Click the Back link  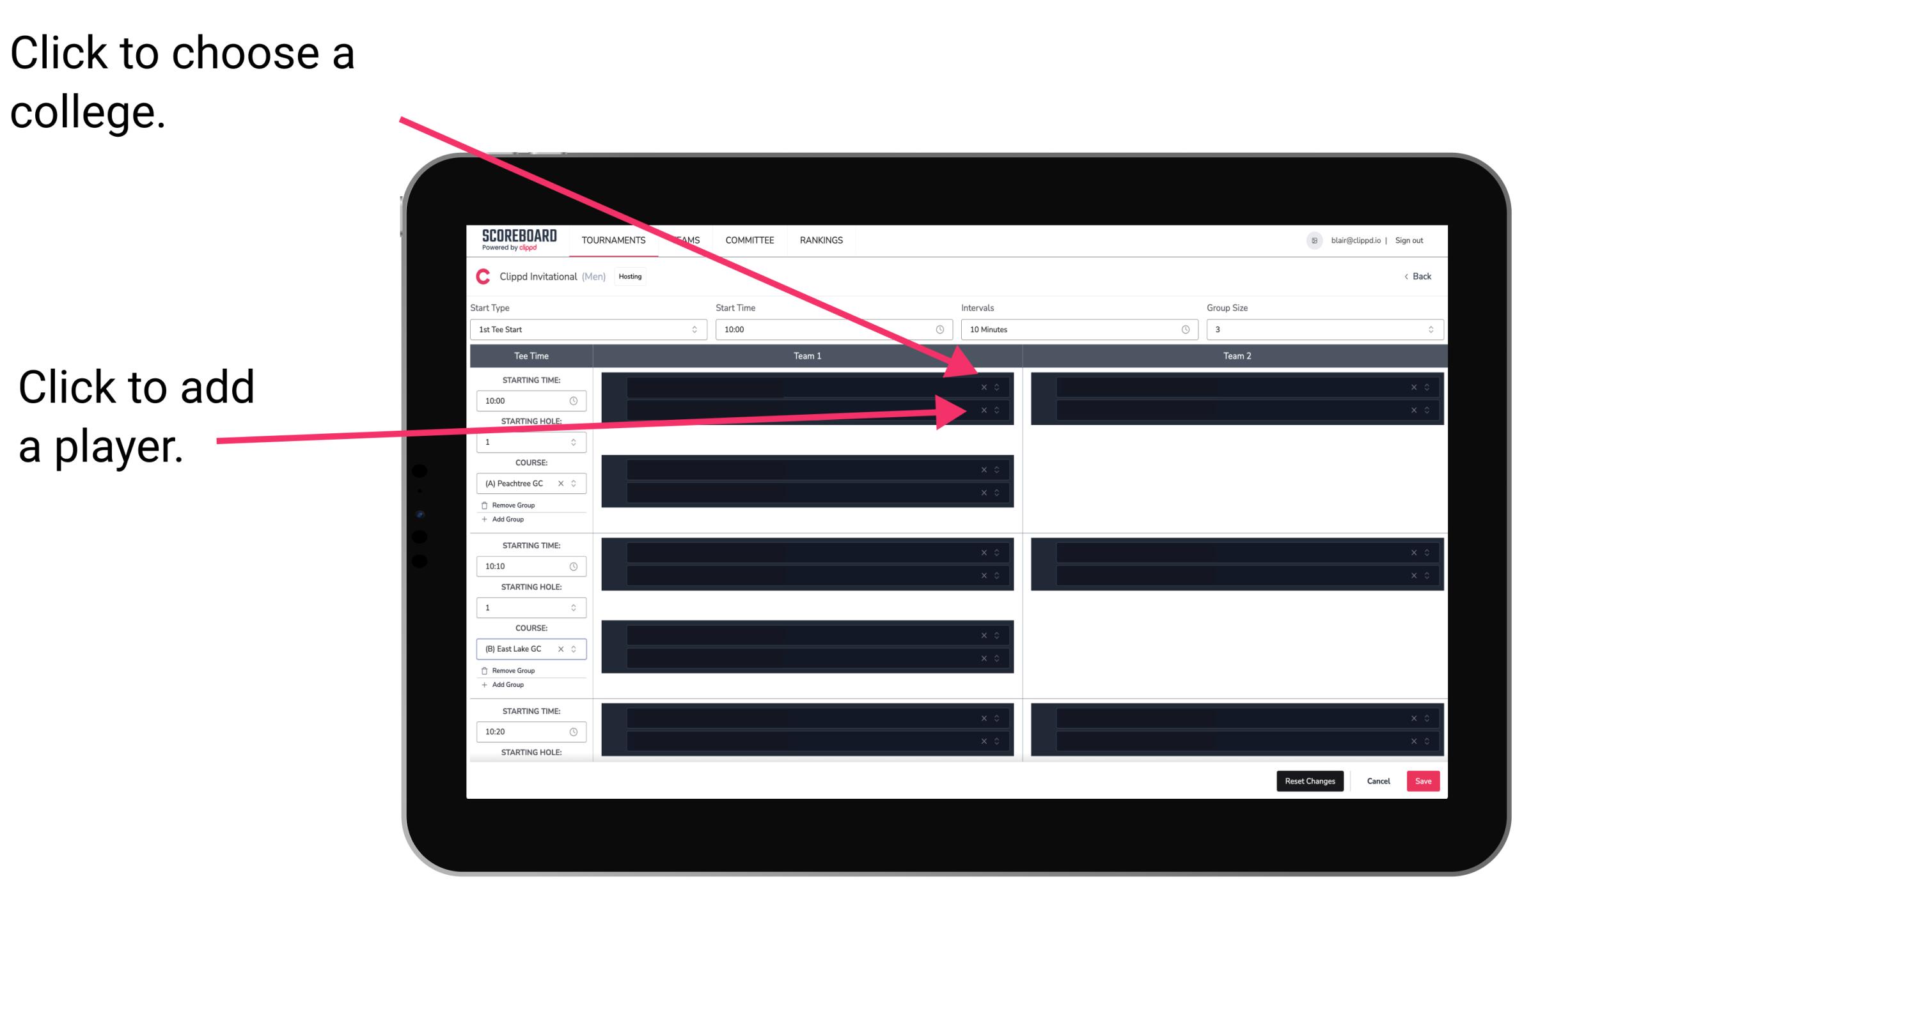pyautogui.click(x=1417, y=275)
